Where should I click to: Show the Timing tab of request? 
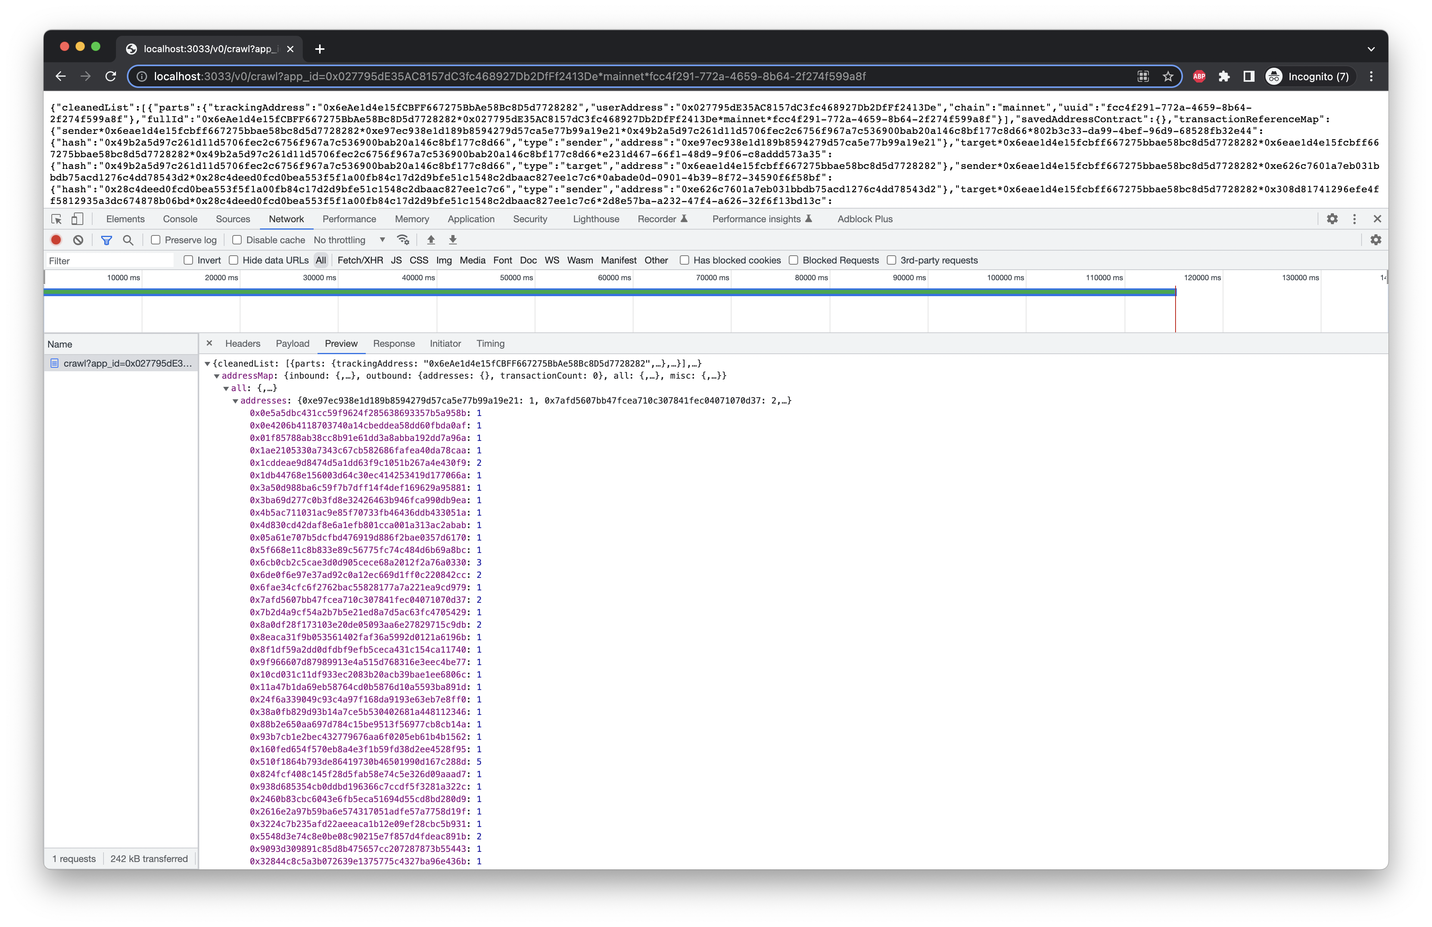coord(490,344)
